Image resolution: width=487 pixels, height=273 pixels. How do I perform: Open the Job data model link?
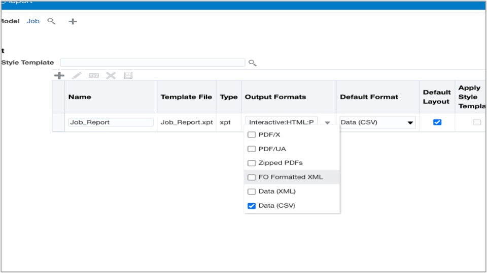point(33,21)
